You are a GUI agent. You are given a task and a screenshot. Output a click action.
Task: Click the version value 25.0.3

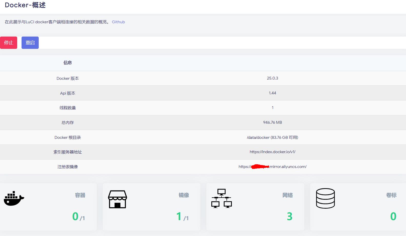click(x=272, y=78)
